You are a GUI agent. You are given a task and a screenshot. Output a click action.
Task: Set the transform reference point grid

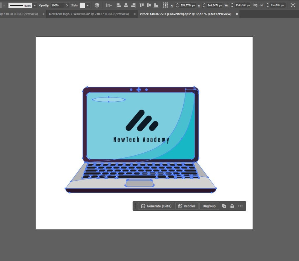click(x=165, y=5)
